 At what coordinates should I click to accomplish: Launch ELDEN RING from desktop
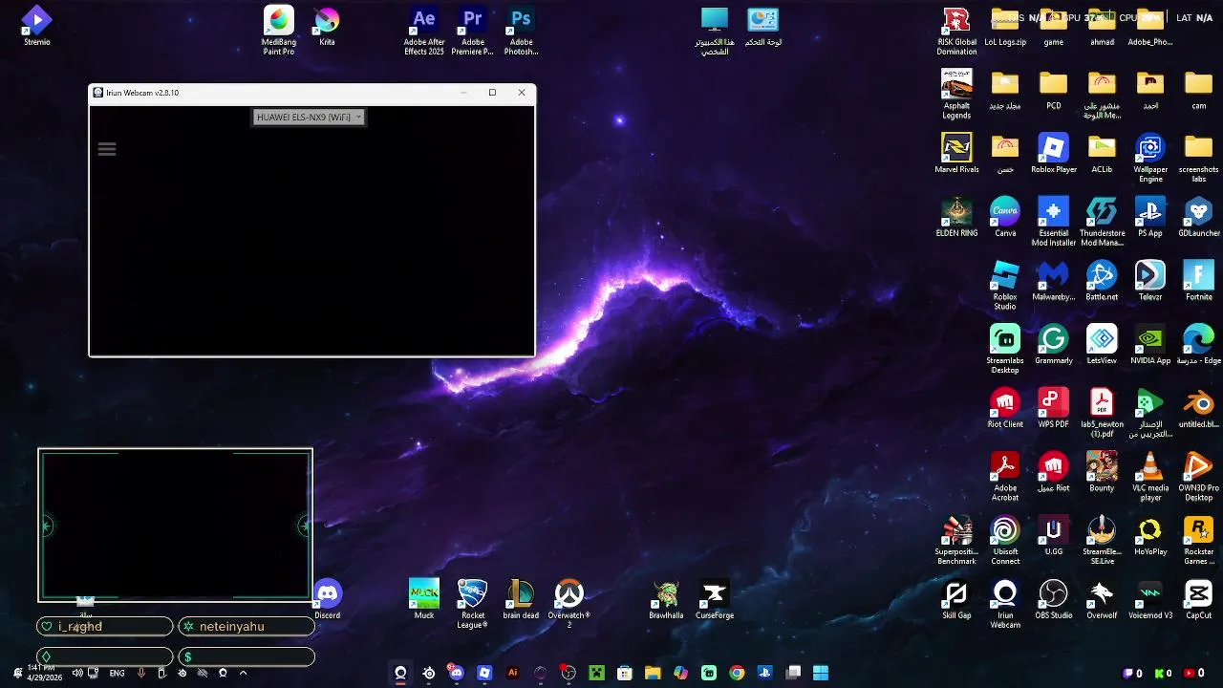click(956, 217)
